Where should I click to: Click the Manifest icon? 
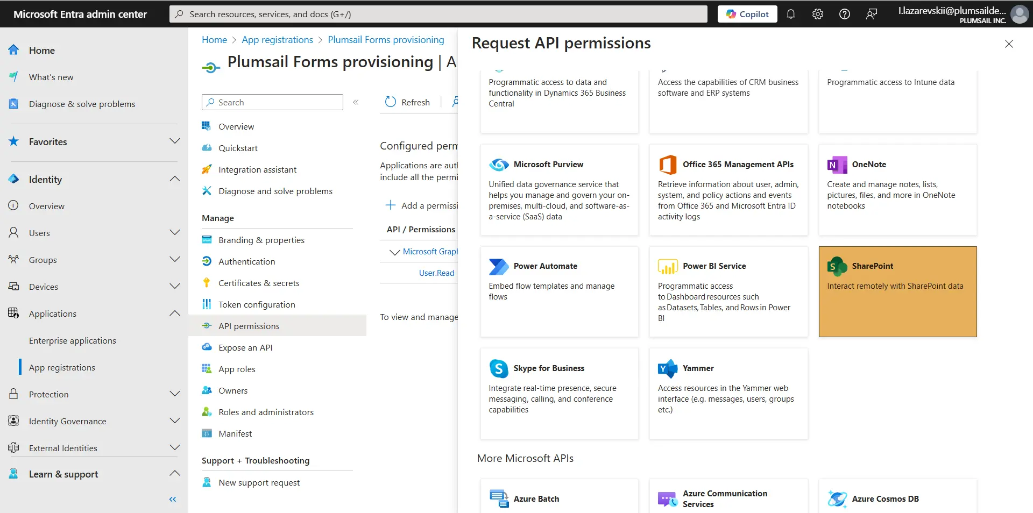point(207,433)
